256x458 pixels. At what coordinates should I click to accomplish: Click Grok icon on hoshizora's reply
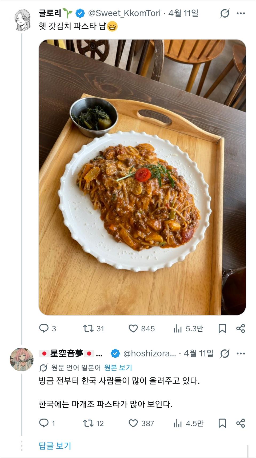(225, 353)
